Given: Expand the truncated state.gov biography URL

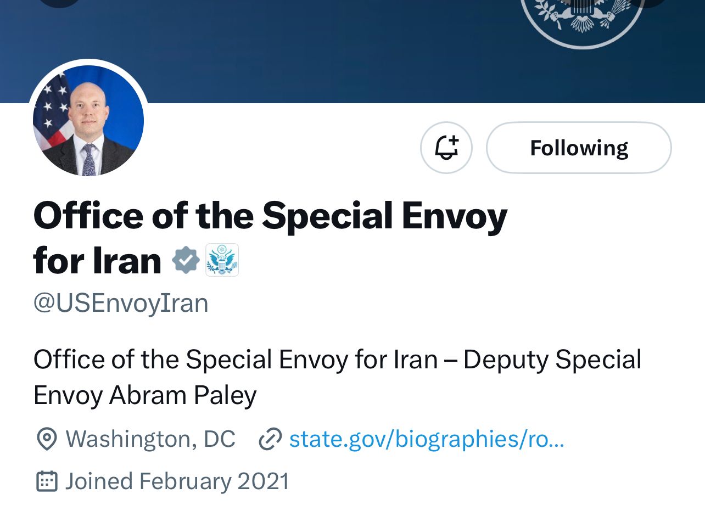Looking at the screenshot, I should (x=427, y=439).
